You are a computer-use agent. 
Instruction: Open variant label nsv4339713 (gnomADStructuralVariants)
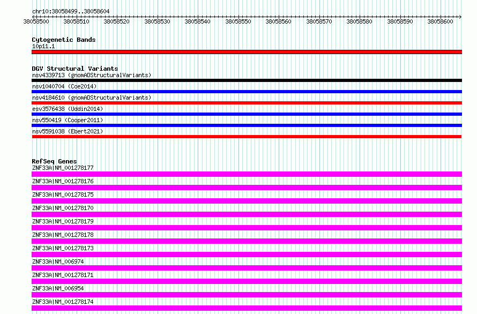pyautogui.click(x=92, y=75)
